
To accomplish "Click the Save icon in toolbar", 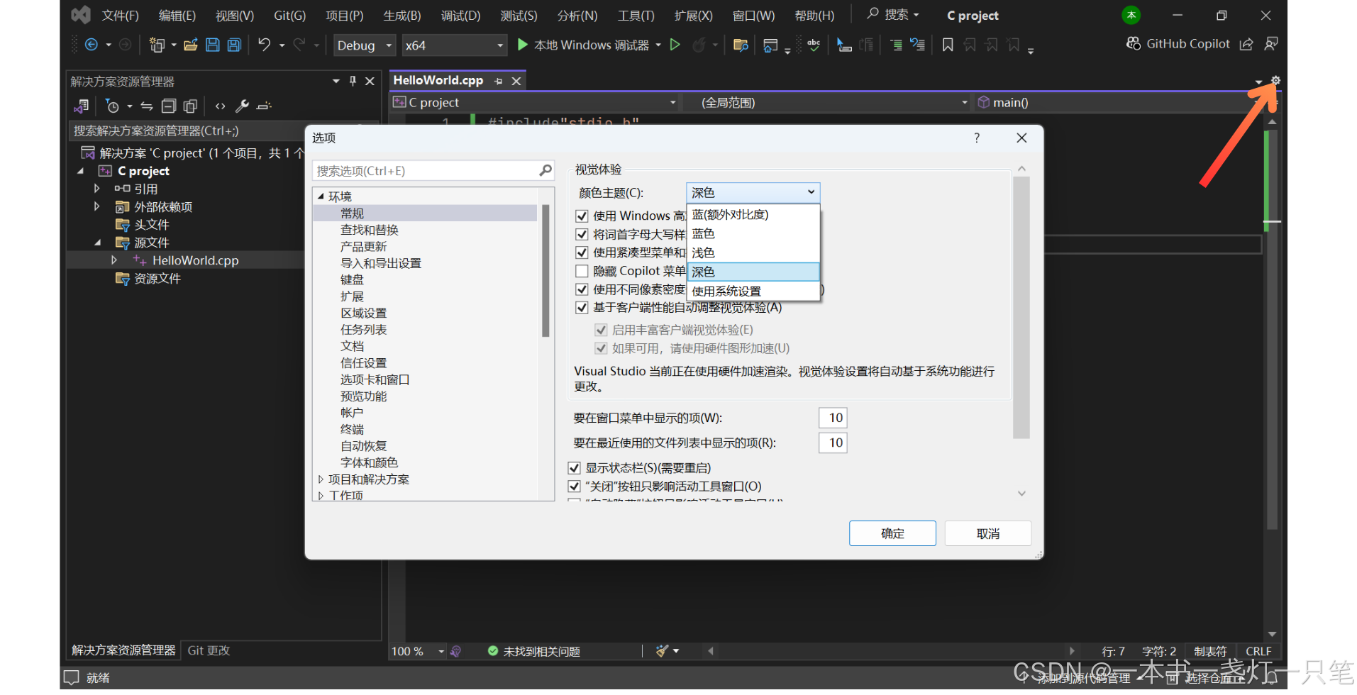I will pyautogui.click(x=212, y=45).
